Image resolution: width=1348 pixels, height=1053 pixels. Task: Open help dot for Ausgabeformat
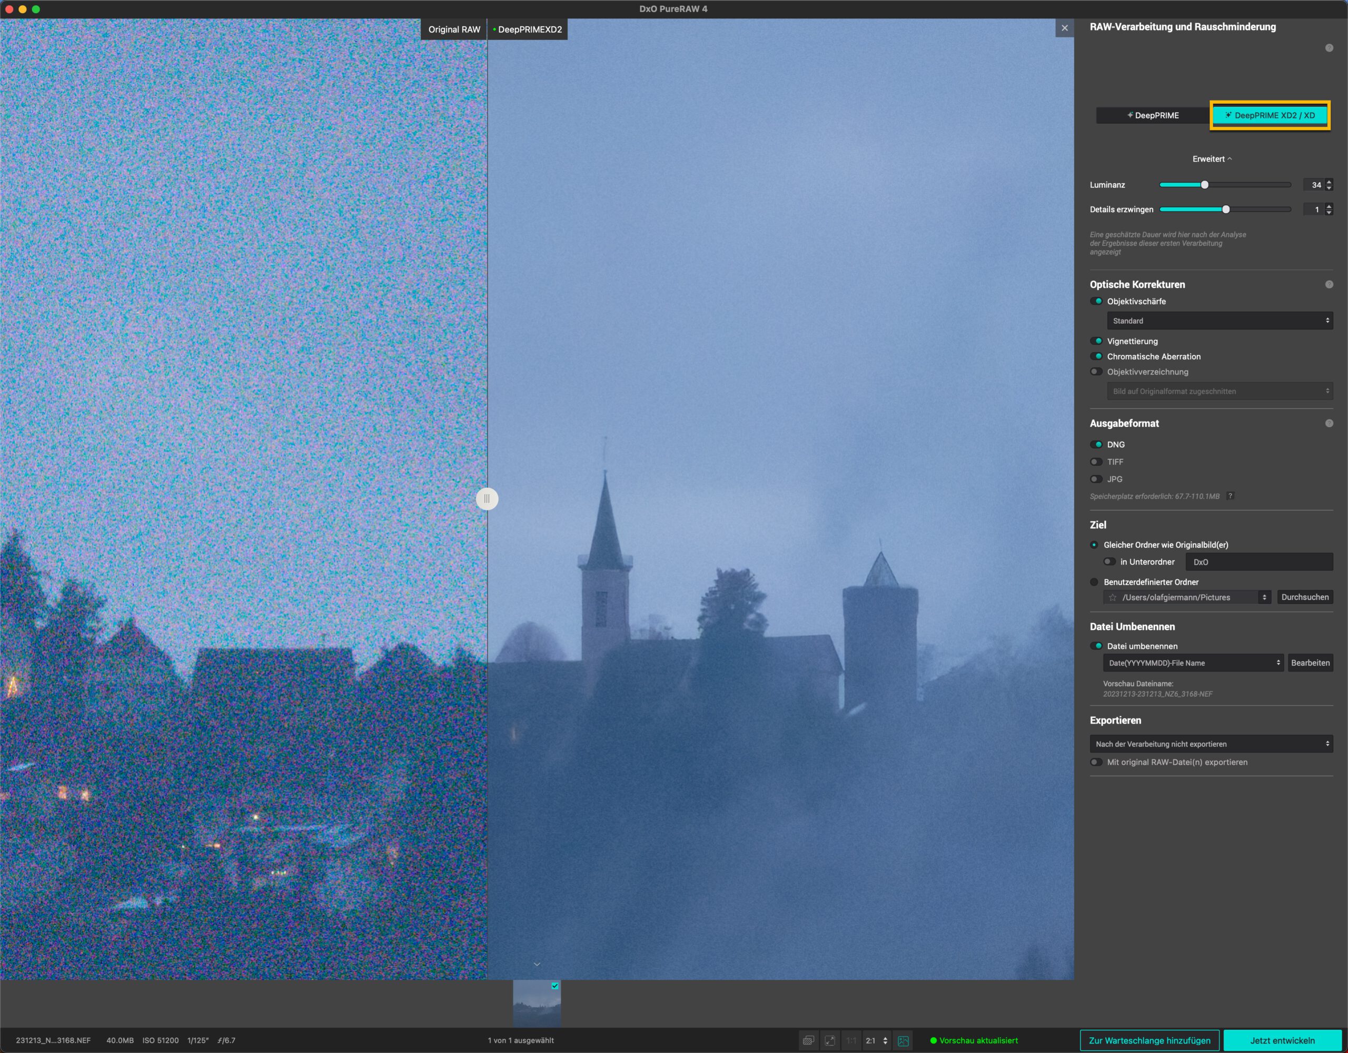click(1329, 423)
